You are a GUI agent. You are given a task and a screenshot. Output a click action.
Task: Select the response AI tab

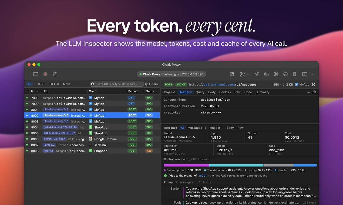[182, 128]
